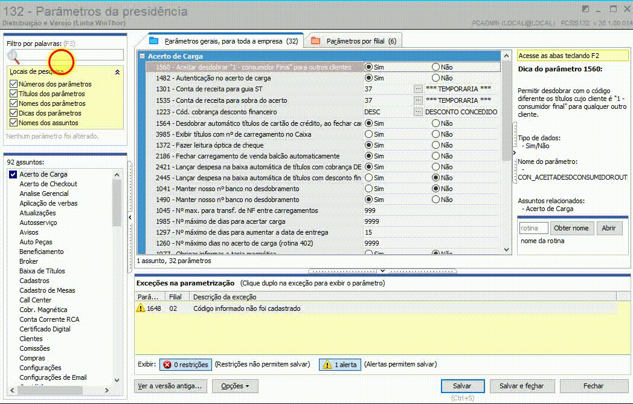Screen dimensions: 633x404
Task: Click left arrow of subjects horizontal scrollbar
Action: tap(12, 390)
